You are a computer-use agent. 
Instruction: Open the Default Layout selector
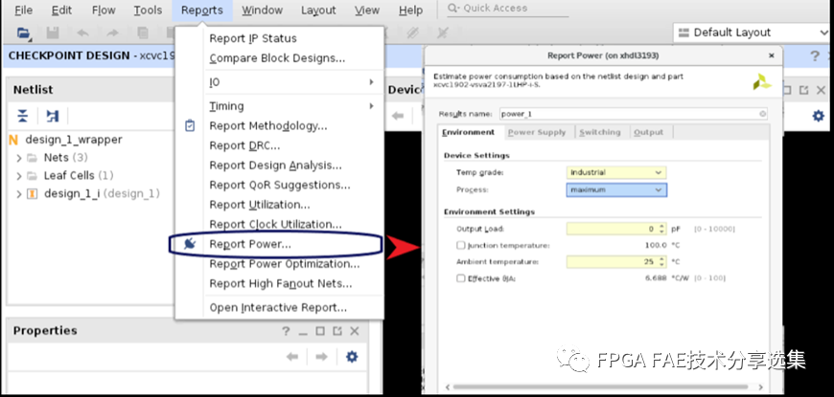point(751,33)
